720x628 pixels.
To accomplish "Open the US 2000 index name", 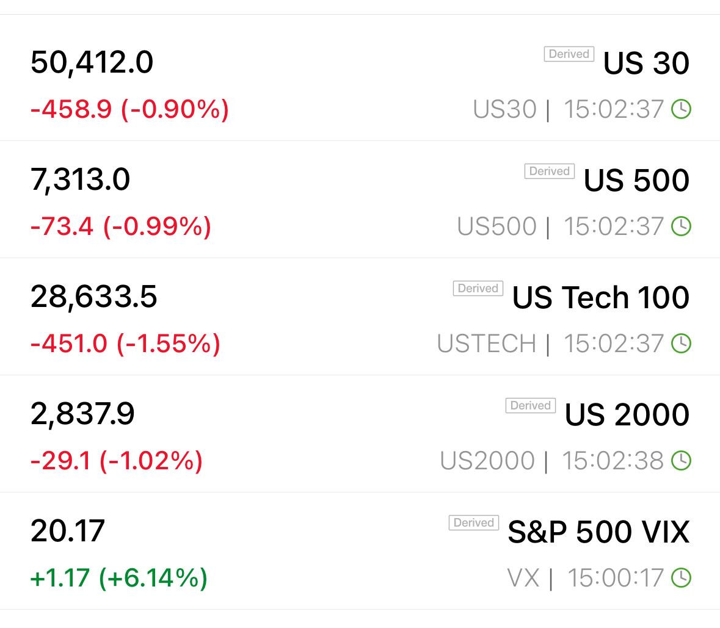I will (x=627, y=414).
